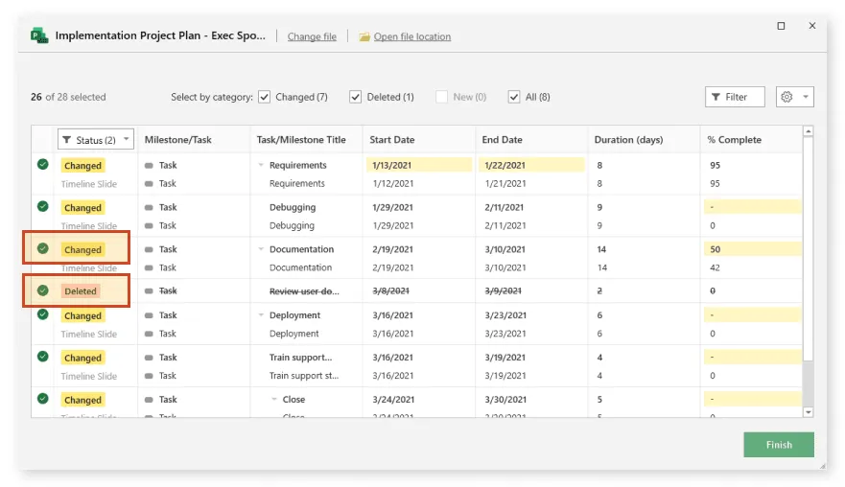The width and height of the screenshot is (845, 487).
Task: Click the green check icon on Close row
Action: 42,399
